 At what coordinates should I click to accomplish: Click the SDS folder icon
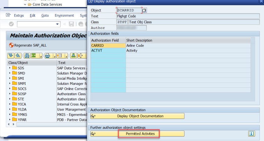pos(15,68)
